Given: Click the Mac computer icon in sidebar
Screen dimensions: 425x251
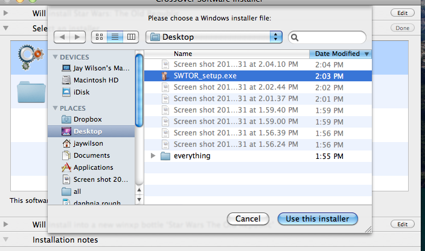Looking at the screenshot, I should coord(66,68).
